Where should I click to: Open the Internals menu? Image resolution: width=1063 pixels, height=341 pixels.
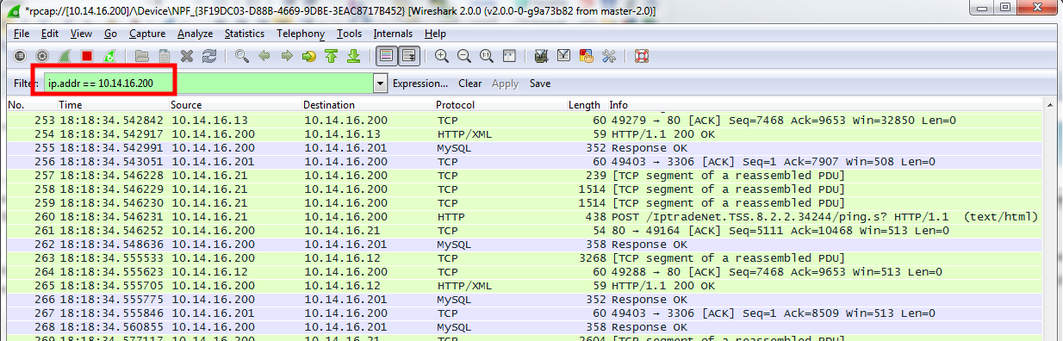393,34
